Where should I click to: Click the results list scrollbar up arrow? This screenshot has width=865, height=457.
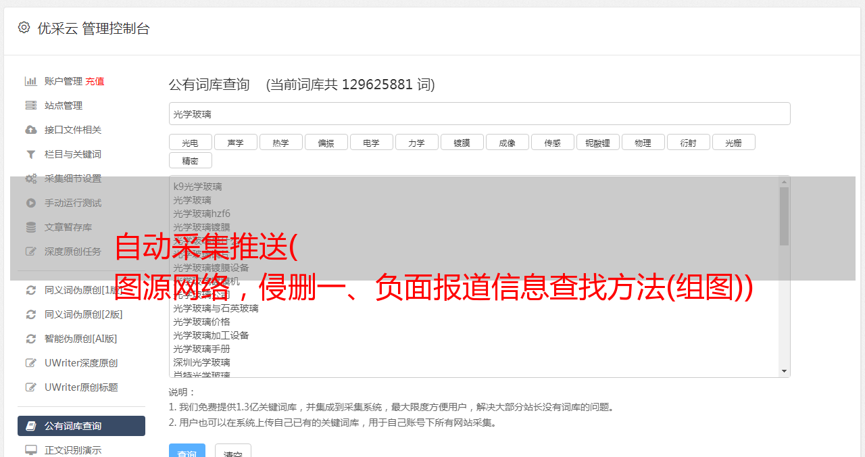pos(784,181)
